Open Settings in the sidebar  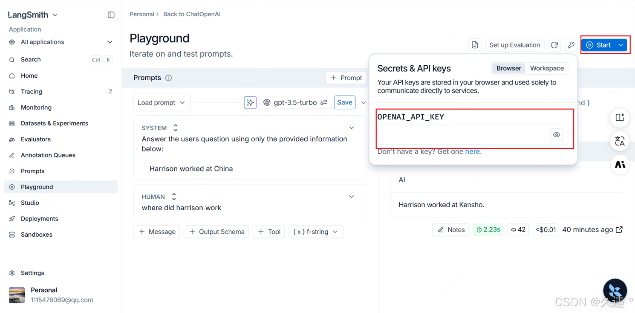pos(61,273)
